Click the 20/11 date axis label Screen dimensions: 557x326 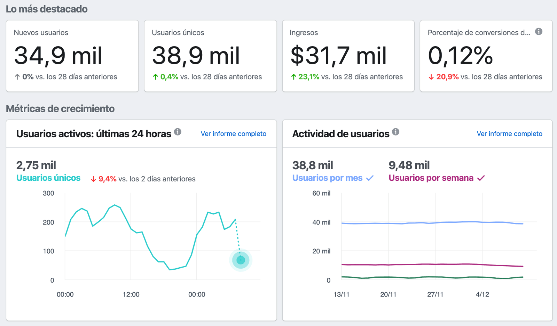click(x=388, y=294)
